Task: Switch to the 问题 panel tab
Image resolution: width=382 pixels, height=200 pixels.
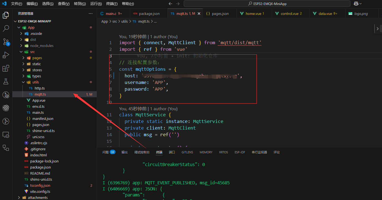Action: click(106, 152)
